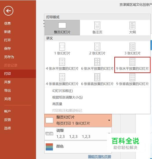
Task: Go to the 打开 tab
Action: [18, 40]
